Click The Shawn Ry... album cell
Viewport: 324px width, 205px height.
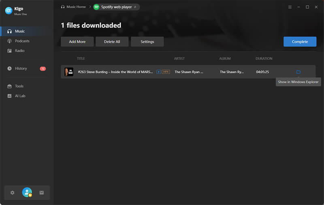[232, 72]
